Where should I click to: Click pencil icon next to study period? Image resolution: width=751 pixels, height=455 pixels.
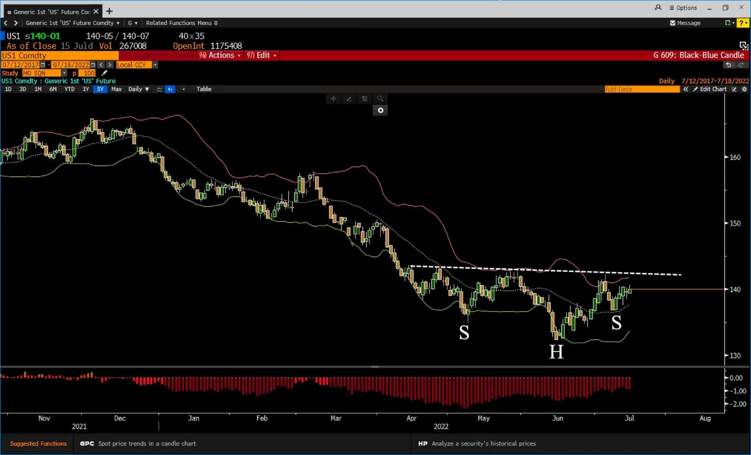(104, 73)
